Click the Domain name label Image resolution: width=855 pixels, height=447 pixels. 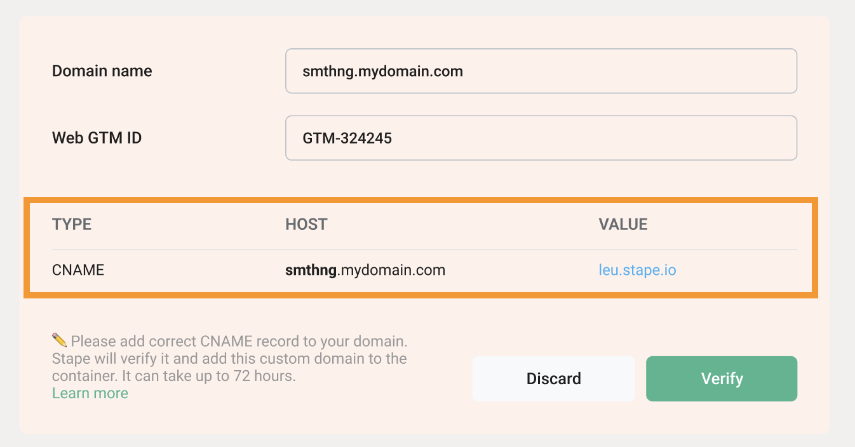[x=102, y=71]
